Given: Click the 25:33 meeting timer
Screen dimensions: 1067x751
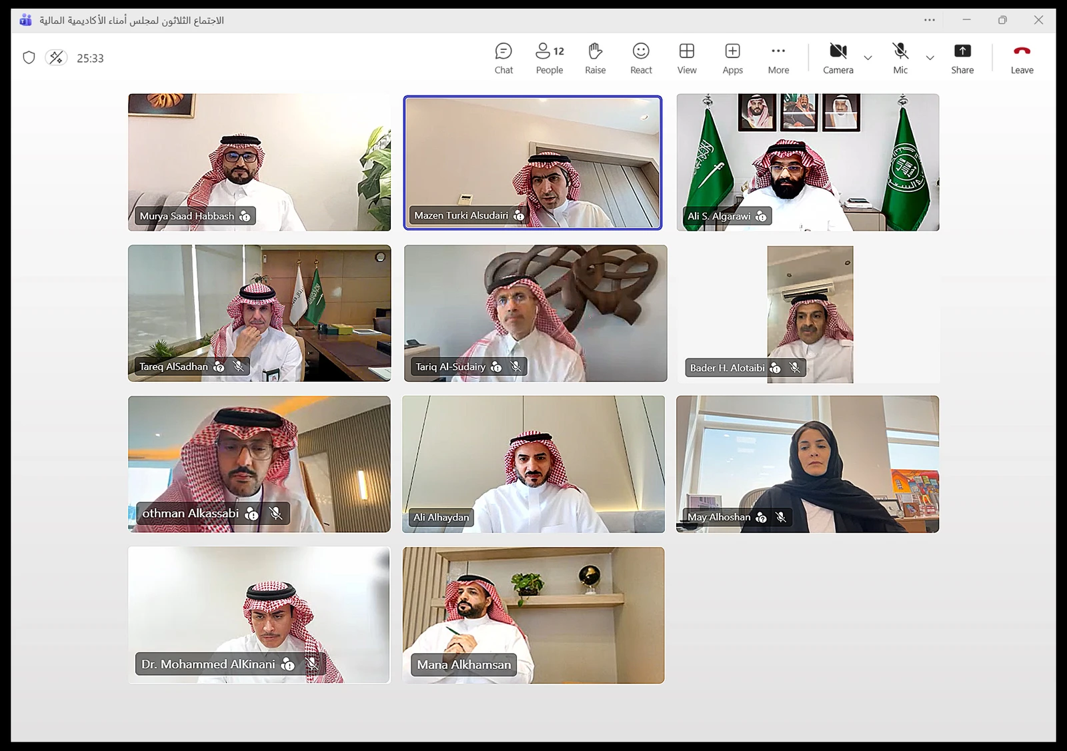Looking at the screenshot, I should (90, 58).
